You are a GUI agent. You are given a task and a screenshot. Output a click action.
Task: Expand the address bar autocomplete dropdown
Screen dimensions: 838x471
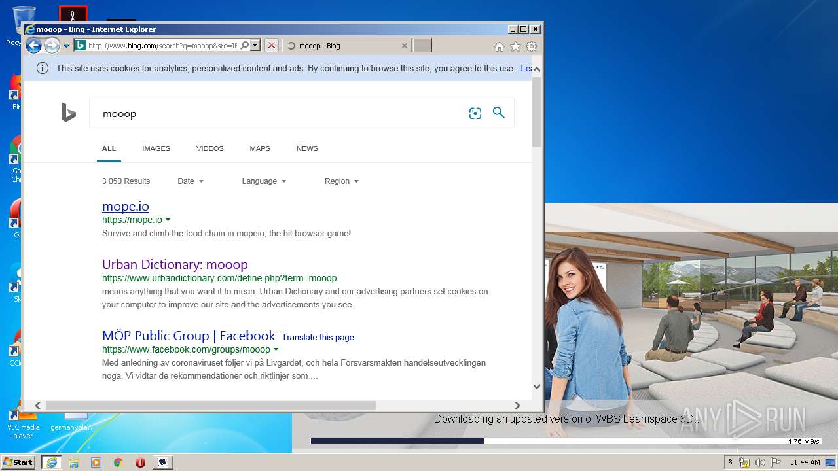pyautogui.click(x=255, y=46)
